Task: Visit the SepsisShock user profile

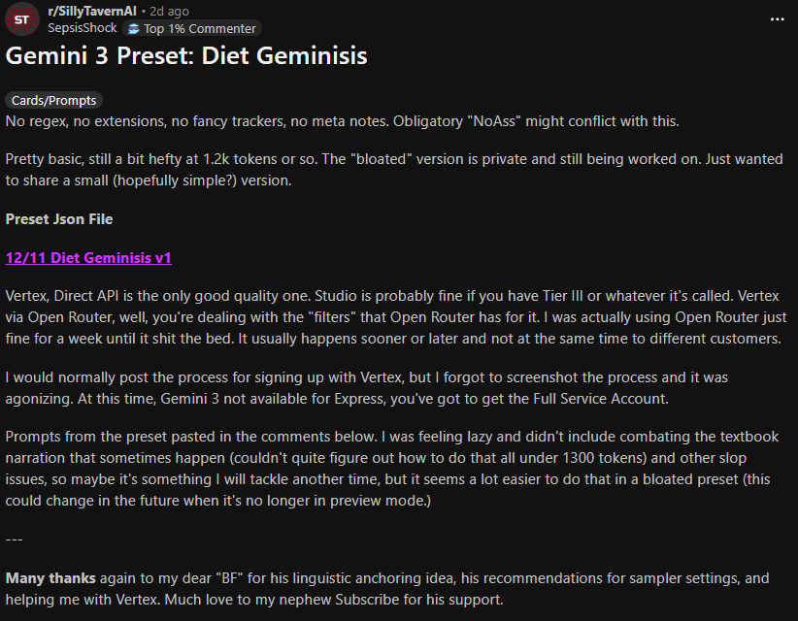Action: (x=83, y=29)
